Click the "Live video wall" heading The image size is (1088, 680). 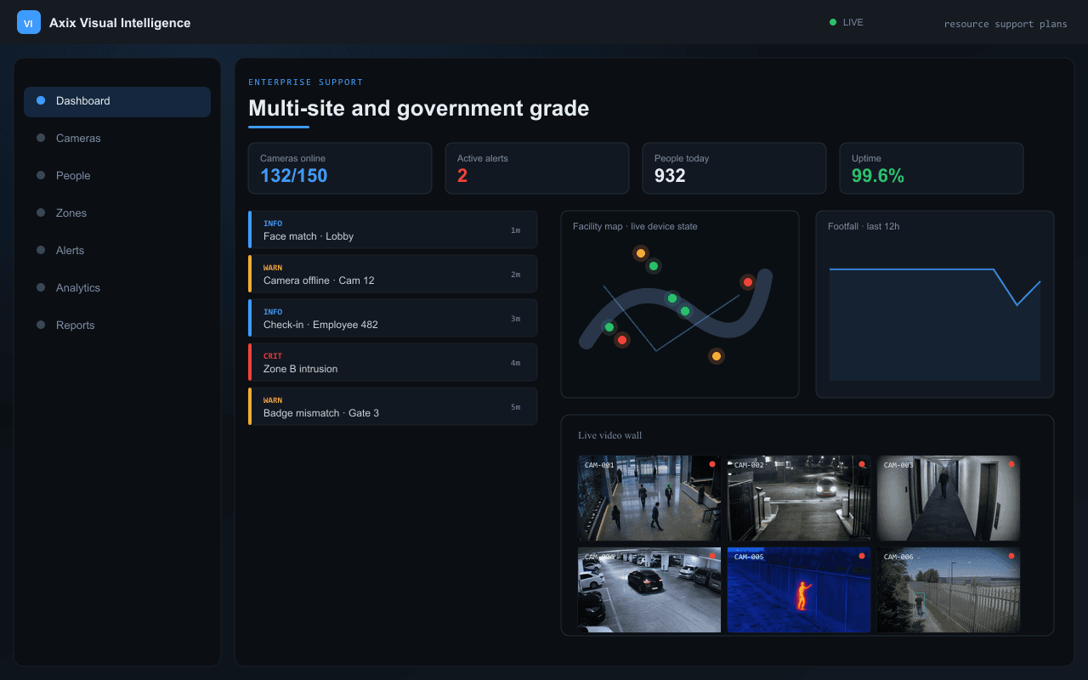(610, 436)
